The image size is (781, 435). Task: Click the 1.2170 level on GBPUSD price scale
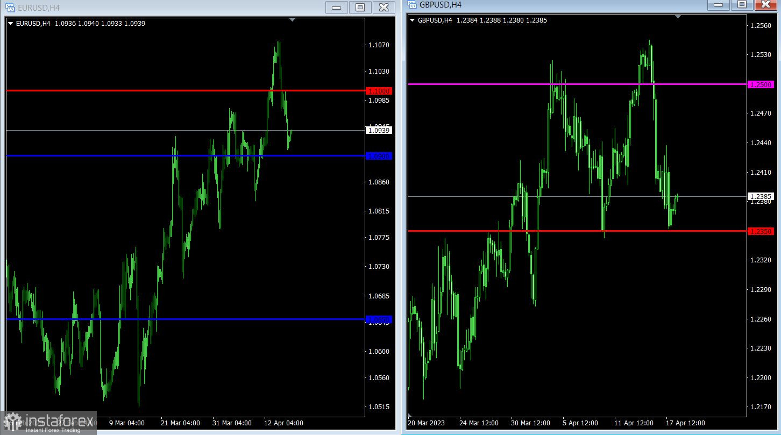761,407
